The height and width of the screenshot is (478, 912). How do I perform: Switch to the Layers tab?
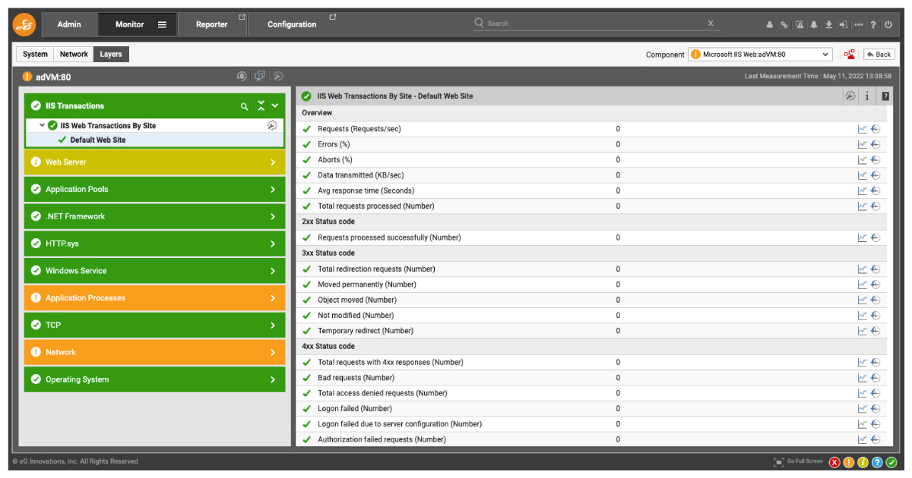(x=111, y=55)
